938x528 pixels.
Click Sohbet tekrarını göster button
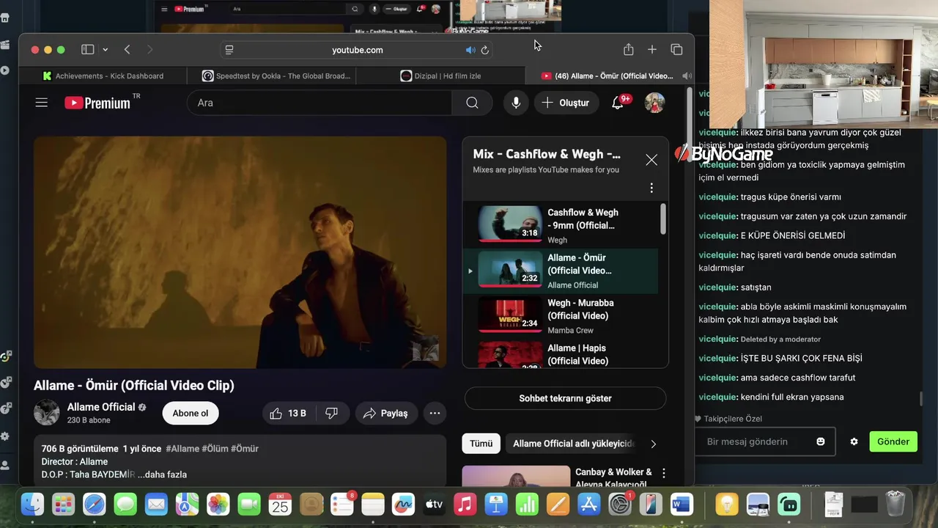566,398
